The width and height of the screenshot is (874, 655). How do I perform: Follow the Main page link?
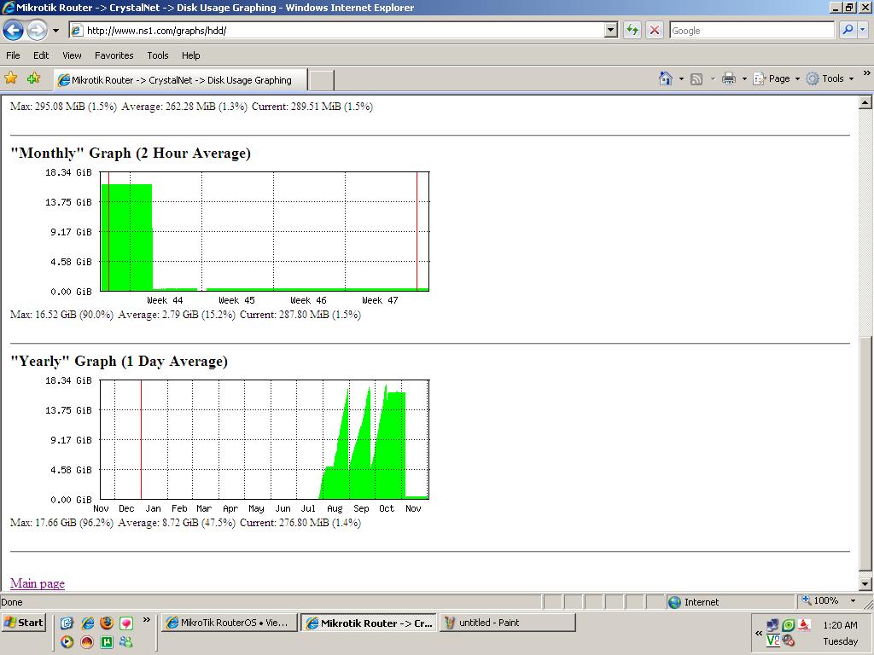[x=38, y=583]
